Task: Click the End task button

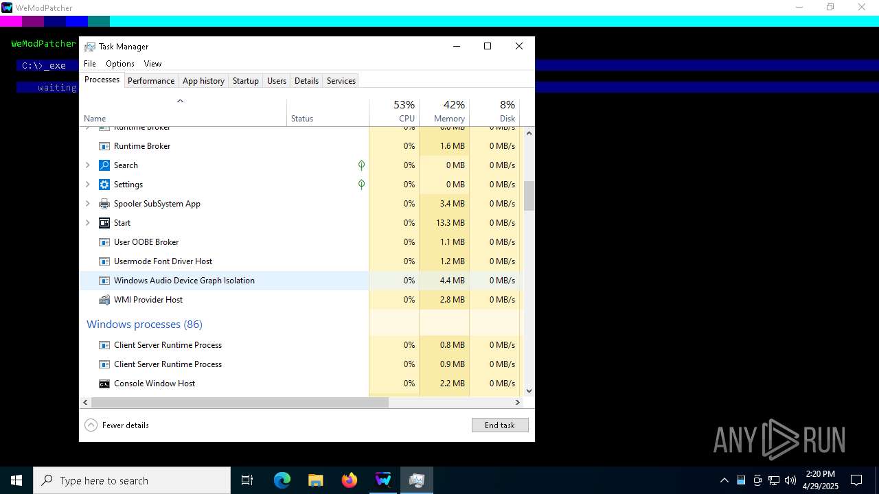Action: pos(500,425)
